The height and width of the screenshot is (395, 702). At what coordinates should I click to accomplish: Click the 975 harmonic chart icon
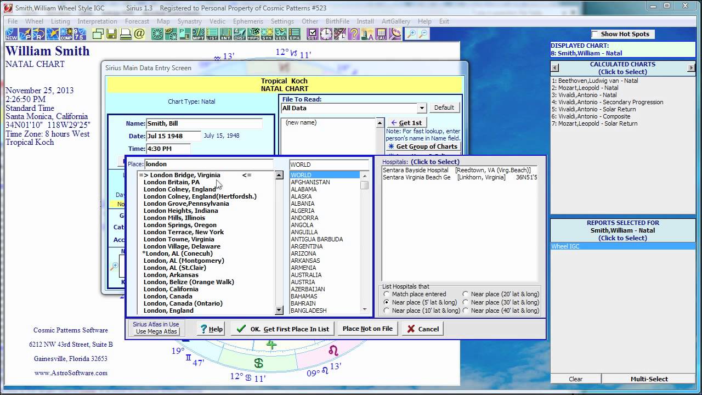pyautogui.click(x=80, y=34)
